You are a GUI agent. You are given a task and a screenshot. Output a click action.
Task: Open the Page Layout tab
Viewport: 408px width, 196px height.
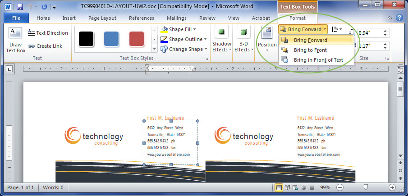102,18
